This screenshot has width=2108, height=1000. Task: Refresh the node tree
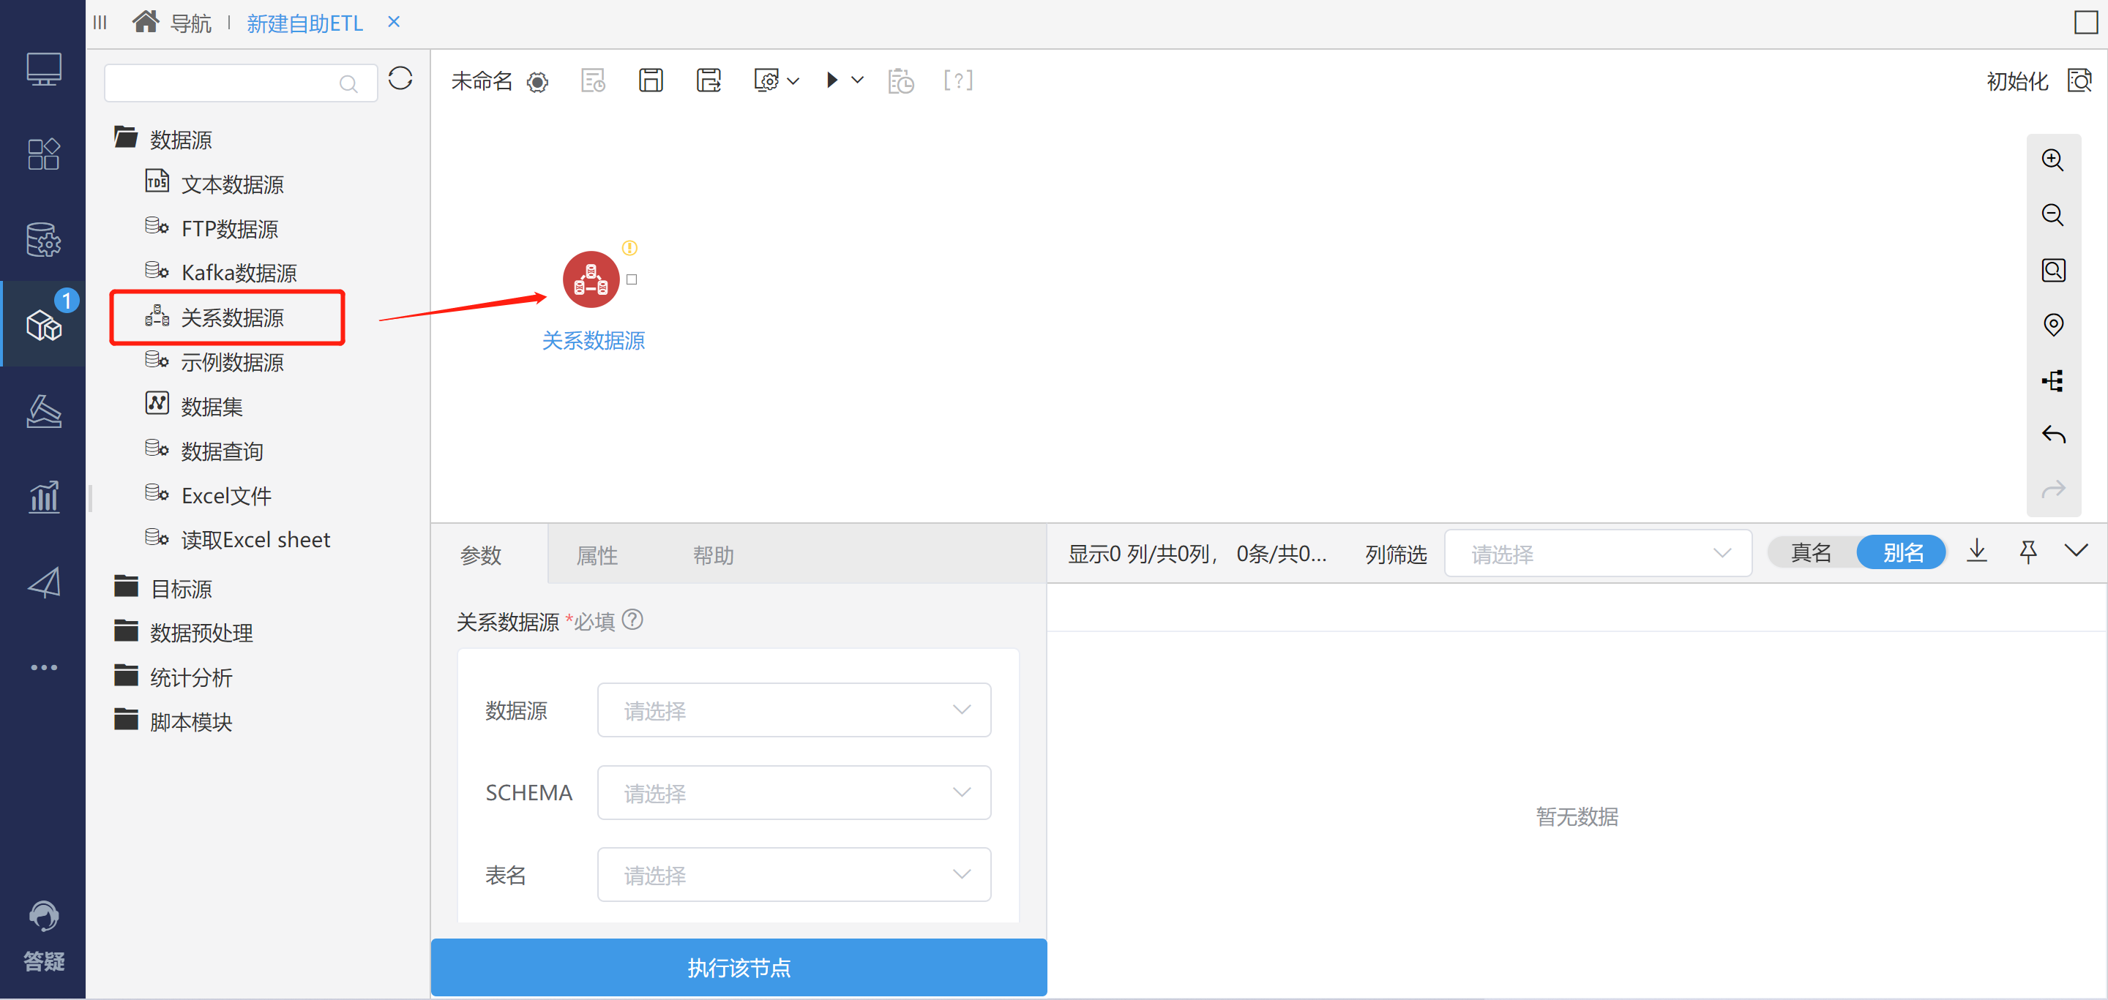coord(400,79)
